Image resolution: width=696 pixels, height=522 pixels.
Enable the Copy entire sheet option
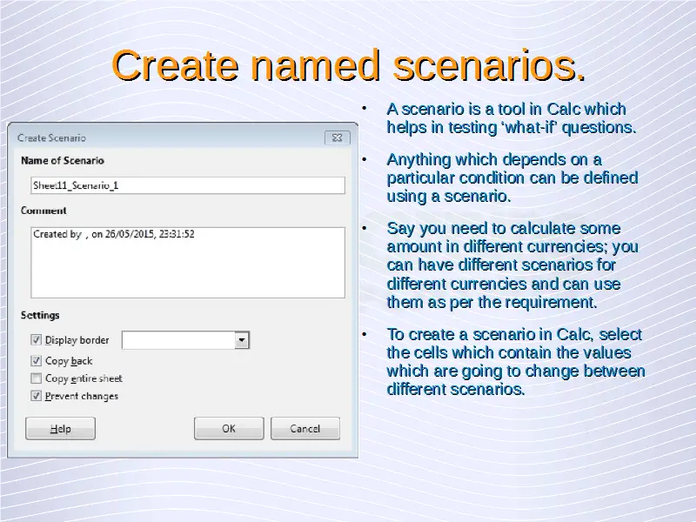[37, 378]
